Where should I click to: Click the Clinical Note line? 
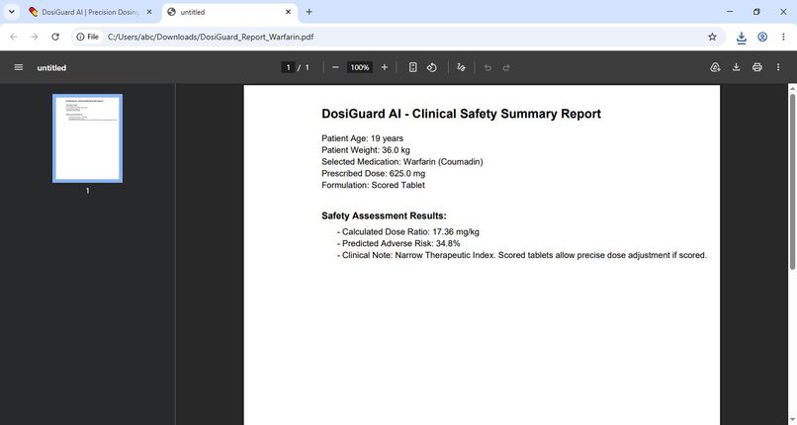(522, 255)
